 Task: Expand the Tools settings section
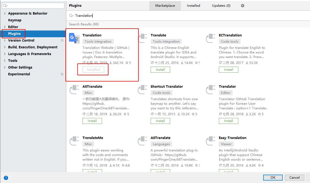(5, 60)
